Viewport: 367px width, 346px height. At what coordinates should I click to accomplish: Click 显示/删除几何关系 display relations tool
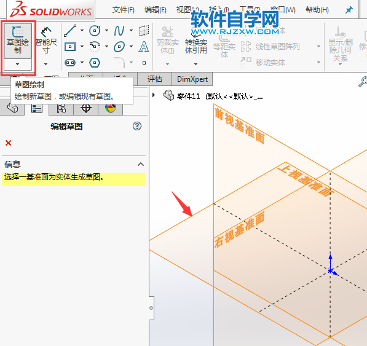point(341,44)
